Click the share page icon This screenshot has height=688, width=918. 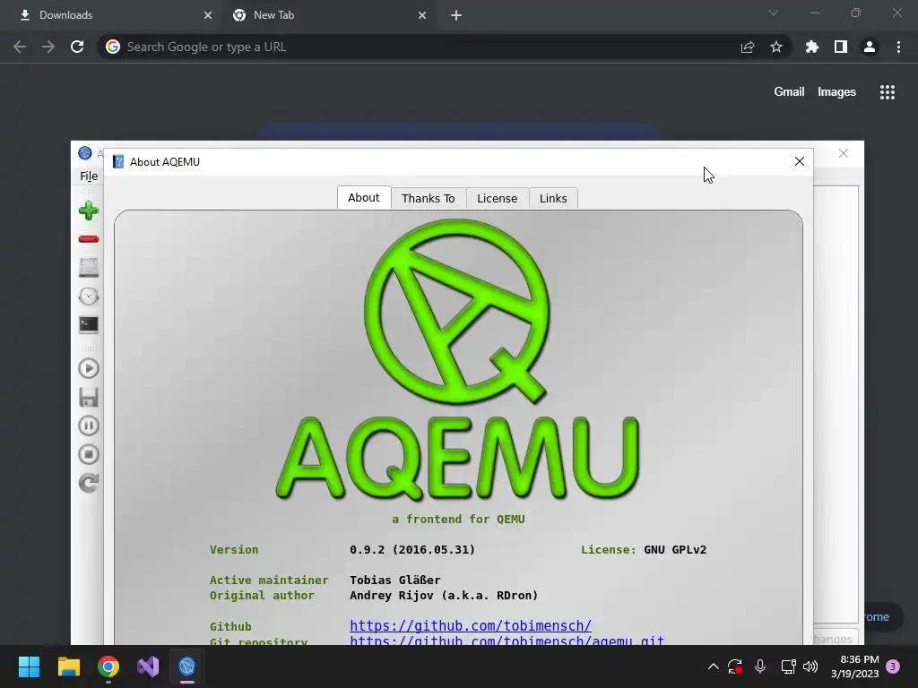(748, 47)
